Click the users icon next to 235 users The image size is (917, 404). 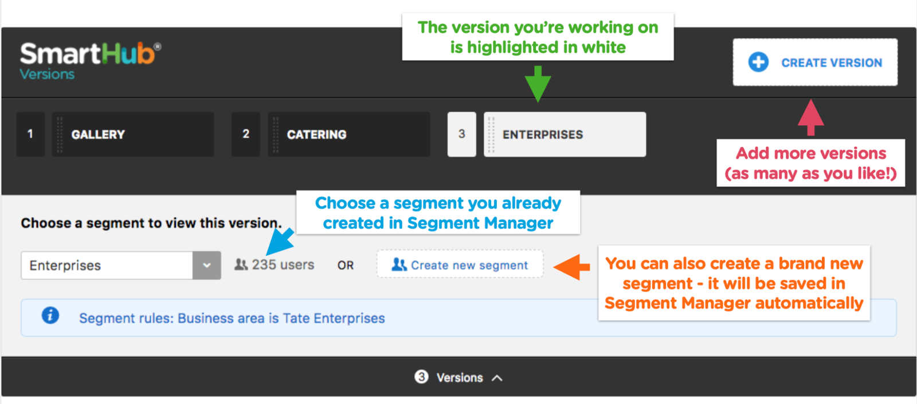tap(241, 264)
